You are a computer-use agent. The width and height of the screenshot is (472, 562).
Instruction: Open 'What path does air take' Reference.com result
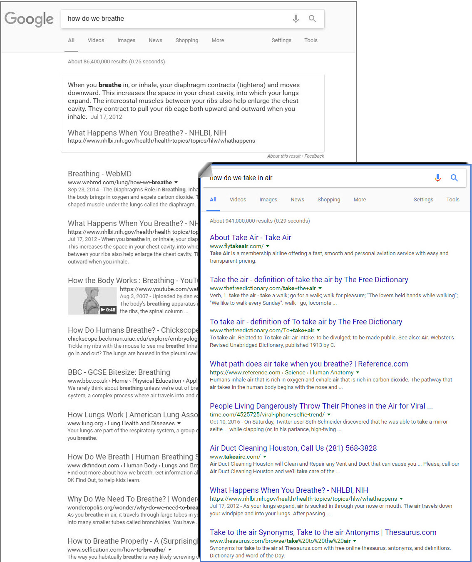(309, 364)
